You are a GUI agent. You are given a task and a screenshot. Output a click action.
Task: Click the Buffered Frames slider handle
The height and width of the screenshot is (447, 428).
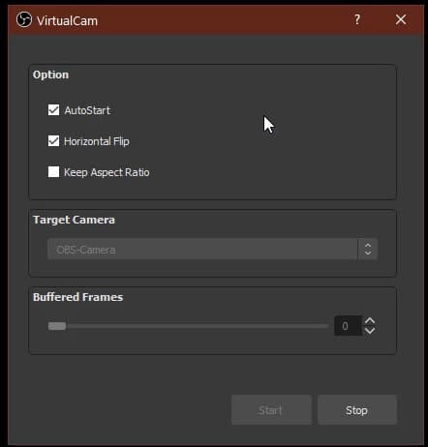pyautogui.click(x=57, y=326)
